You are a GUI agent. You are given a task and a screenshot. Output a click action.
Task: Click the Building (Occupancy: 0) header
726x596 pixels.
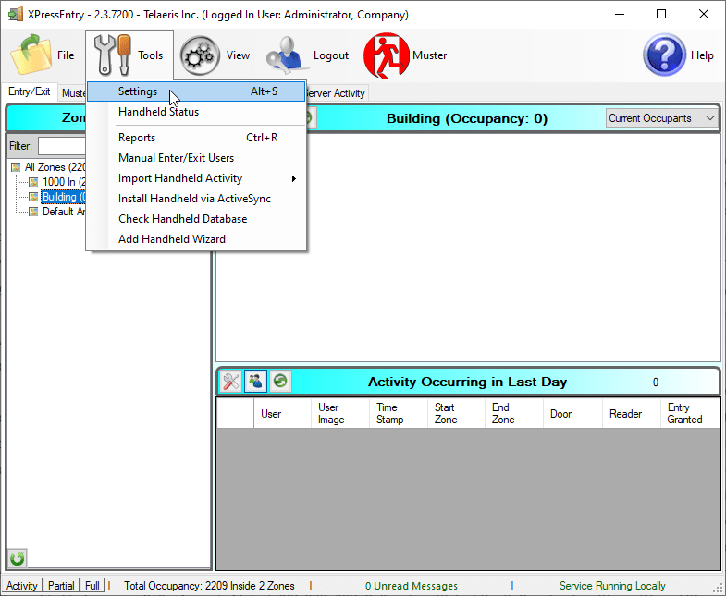pyautogui.click(x=467, y=118)
